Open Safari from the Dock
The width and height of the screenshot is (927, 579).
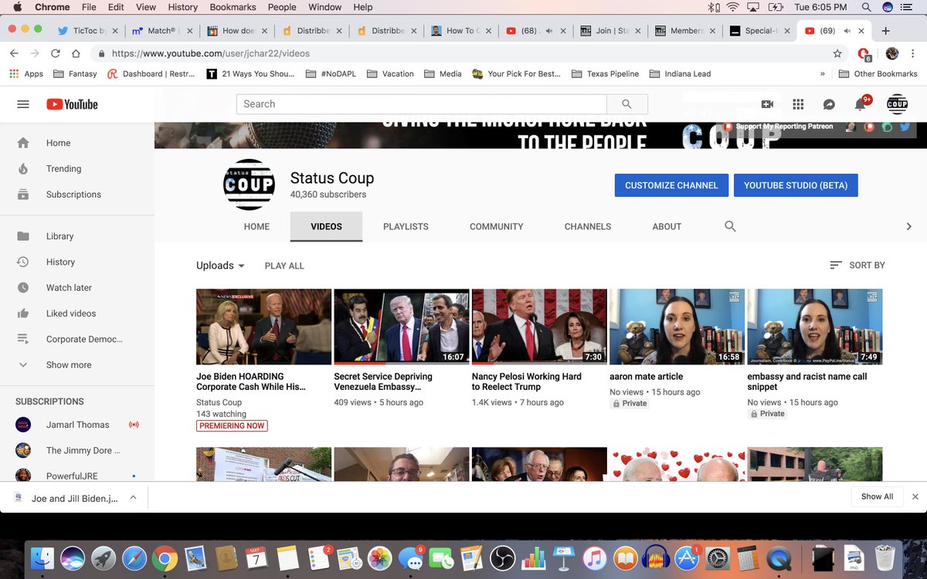coord(134,558)
